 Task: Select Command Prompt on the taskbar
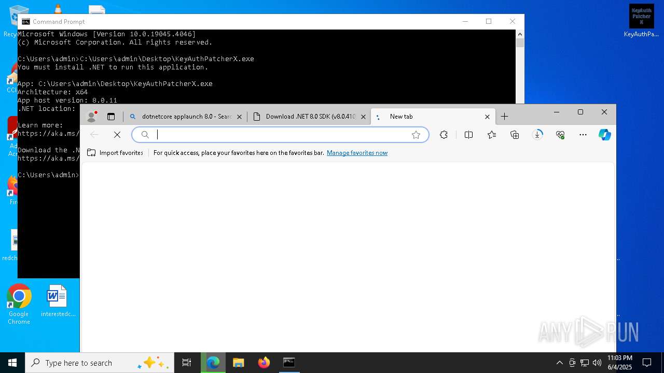[289, 363]
